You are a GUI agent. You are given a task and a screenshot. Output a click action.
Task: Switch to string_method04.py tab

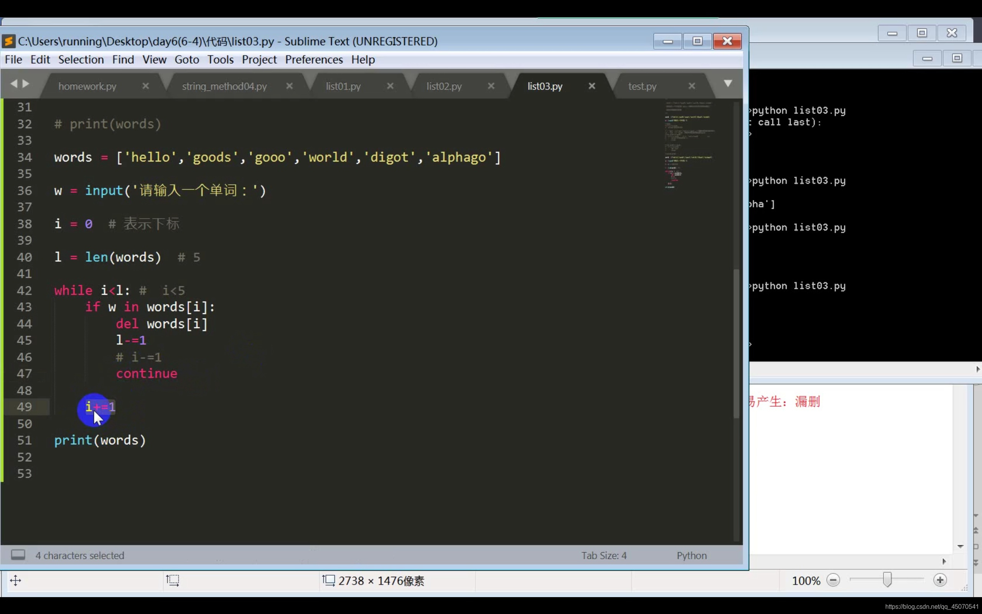(224, 86)
